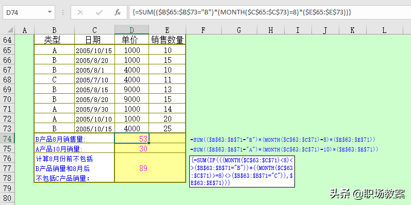Click the confirm checkmark formula bar icon
This screenshot has height=205, width=411.
click(x=99, y=12)
